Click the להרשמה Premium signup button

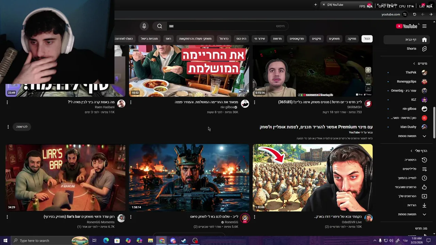22,127
